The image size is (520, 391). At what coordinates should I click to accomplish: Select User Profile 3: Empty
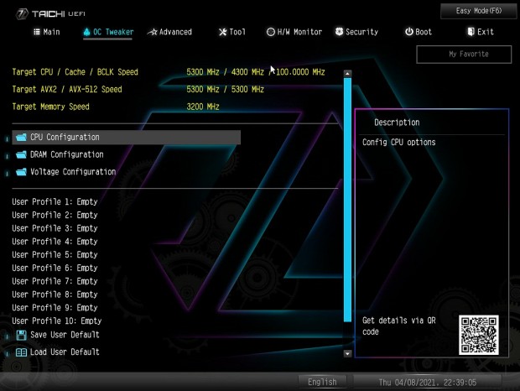pyautogui.click(x=55, y=228)
